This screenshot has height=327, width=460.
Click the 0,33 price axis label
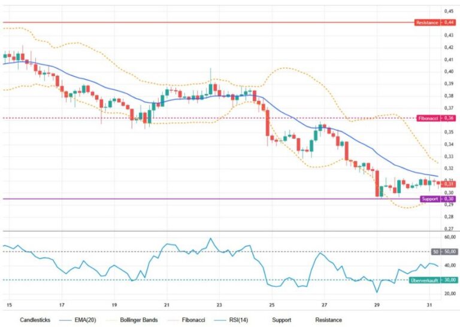[x=449, y=157]
